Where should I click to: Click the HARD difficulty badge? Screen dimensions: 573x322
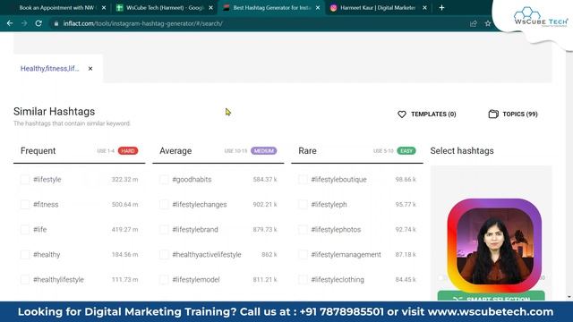click(x=128, y=151)
